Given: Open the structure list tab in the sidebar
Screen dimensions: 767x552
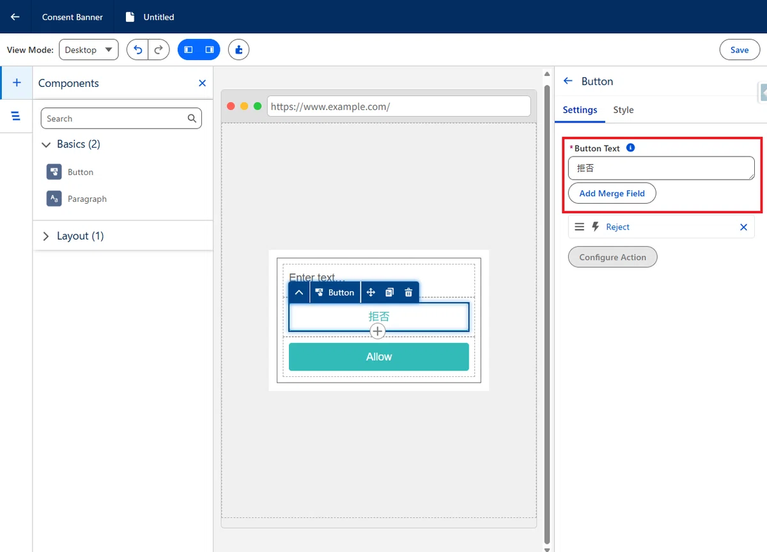Looking at the screenshot, I should 16,116.
